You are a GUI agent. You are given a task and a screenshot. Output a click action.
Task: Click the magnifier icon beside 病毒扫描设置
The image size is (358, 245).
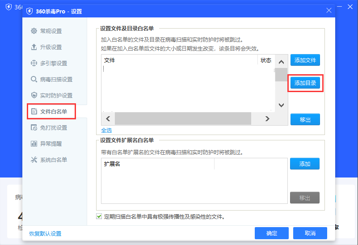[x=34, y=79]
